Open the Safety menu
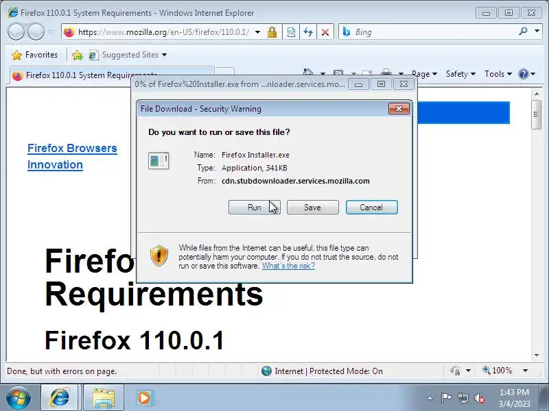549x411 pixels. click(460, 74)
